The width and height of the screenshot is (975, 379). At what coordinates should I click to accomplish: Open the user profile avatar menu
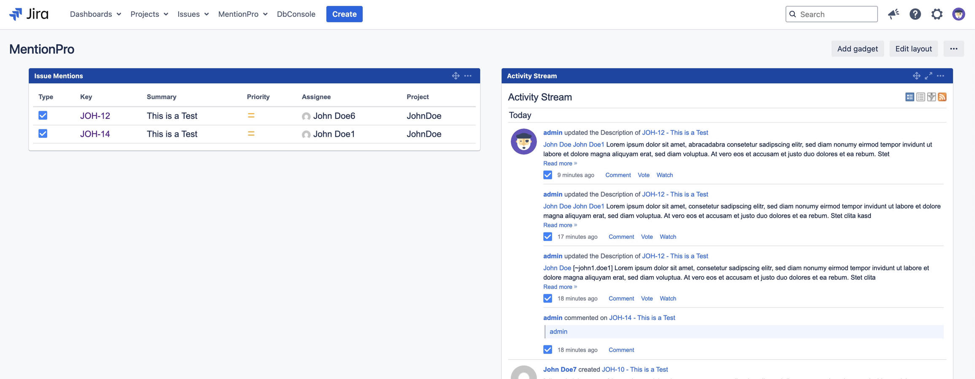tap(959, 14)
